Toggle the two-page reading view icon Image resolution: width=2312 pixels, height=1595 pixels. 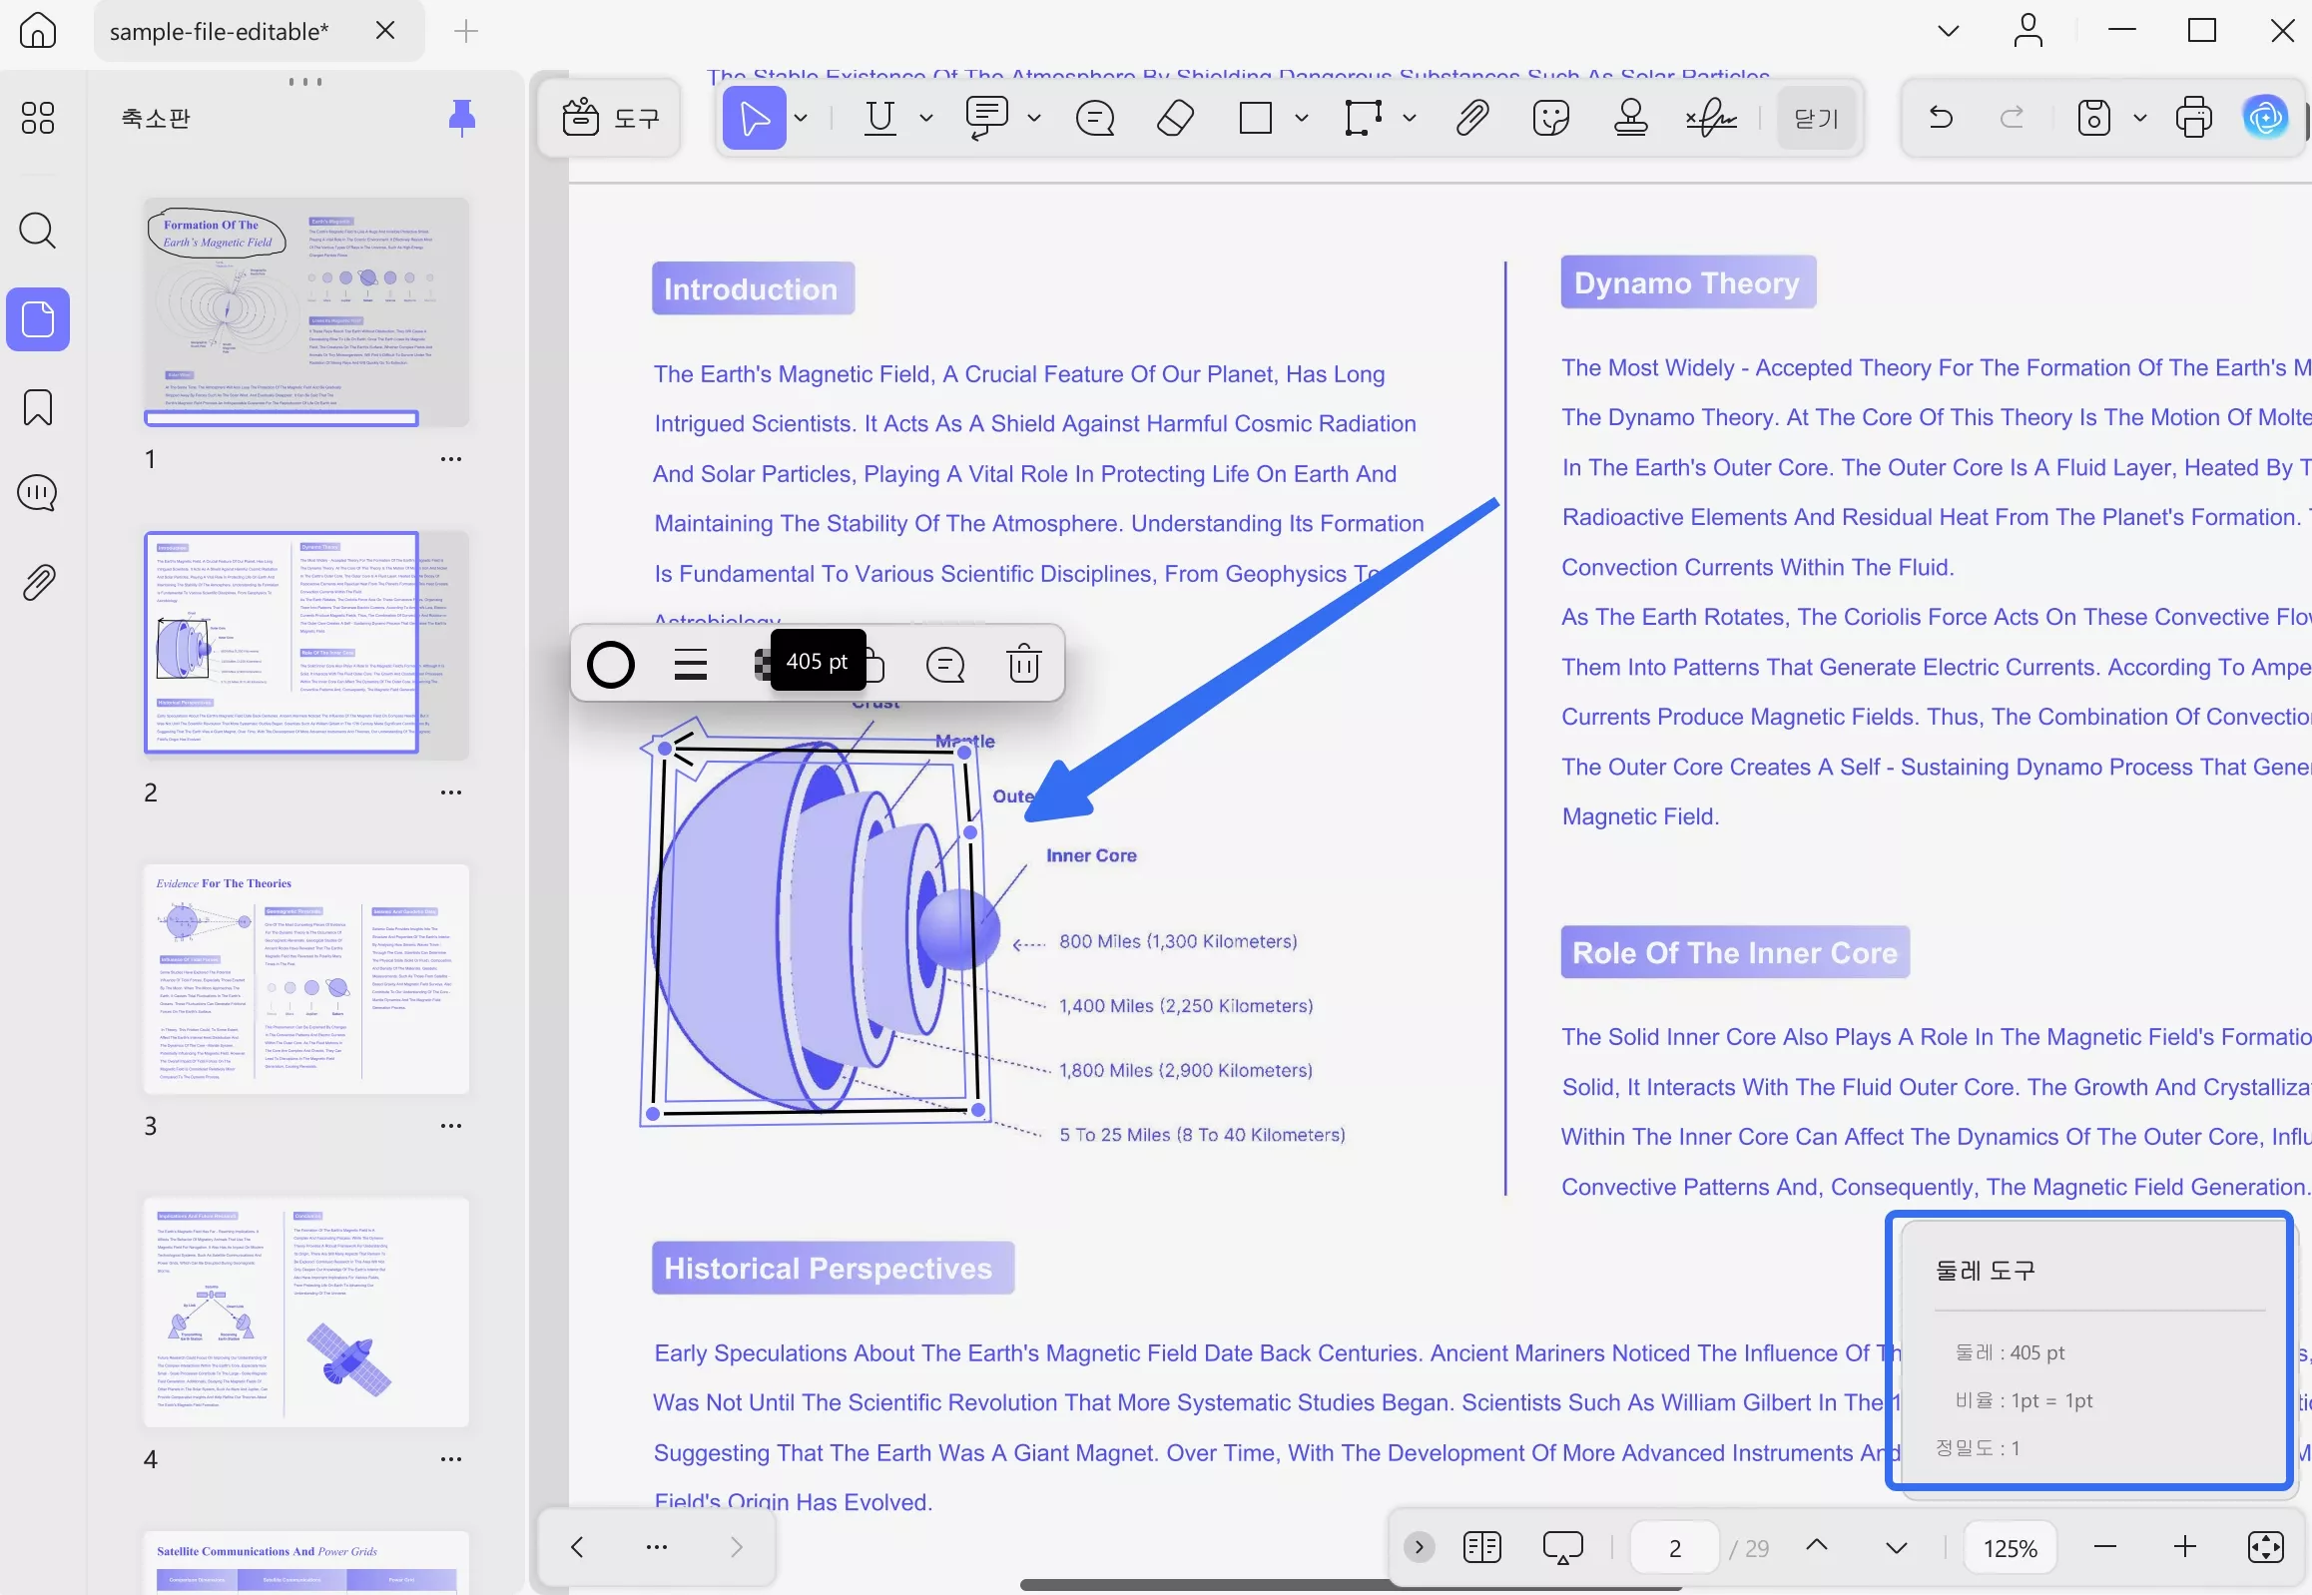[1482, 1547]
